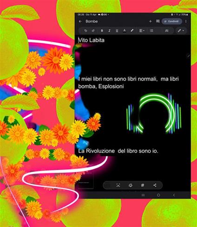Image resolution: width=197 pixels, height=227 pixels.
Task: Tap the clock time in status bar
Action: click(x=81, y=14)
